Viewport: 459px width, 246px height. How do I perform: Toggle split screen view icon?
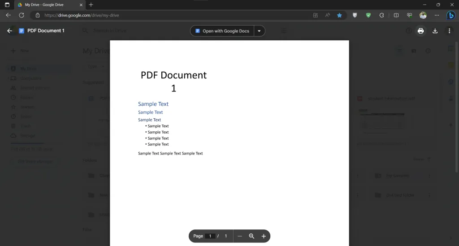[x=396, y=15]
